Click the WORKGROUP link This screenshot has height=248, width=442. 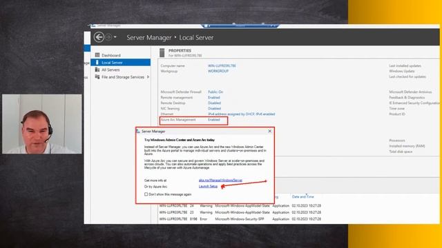[x=218, y=71]
